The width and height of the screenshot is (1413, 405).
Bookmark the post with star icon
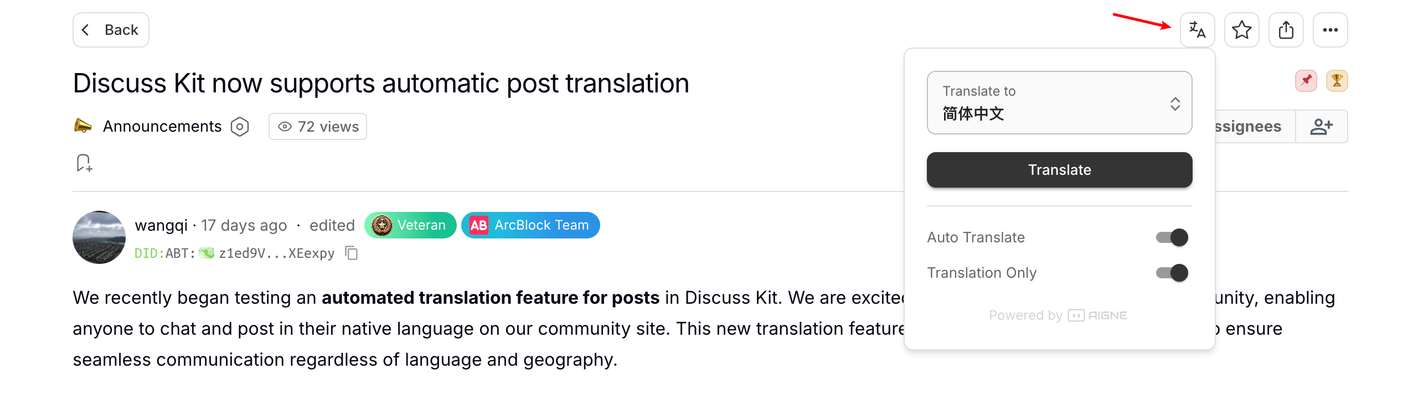pyautogui.click(x=1241, y=30)
